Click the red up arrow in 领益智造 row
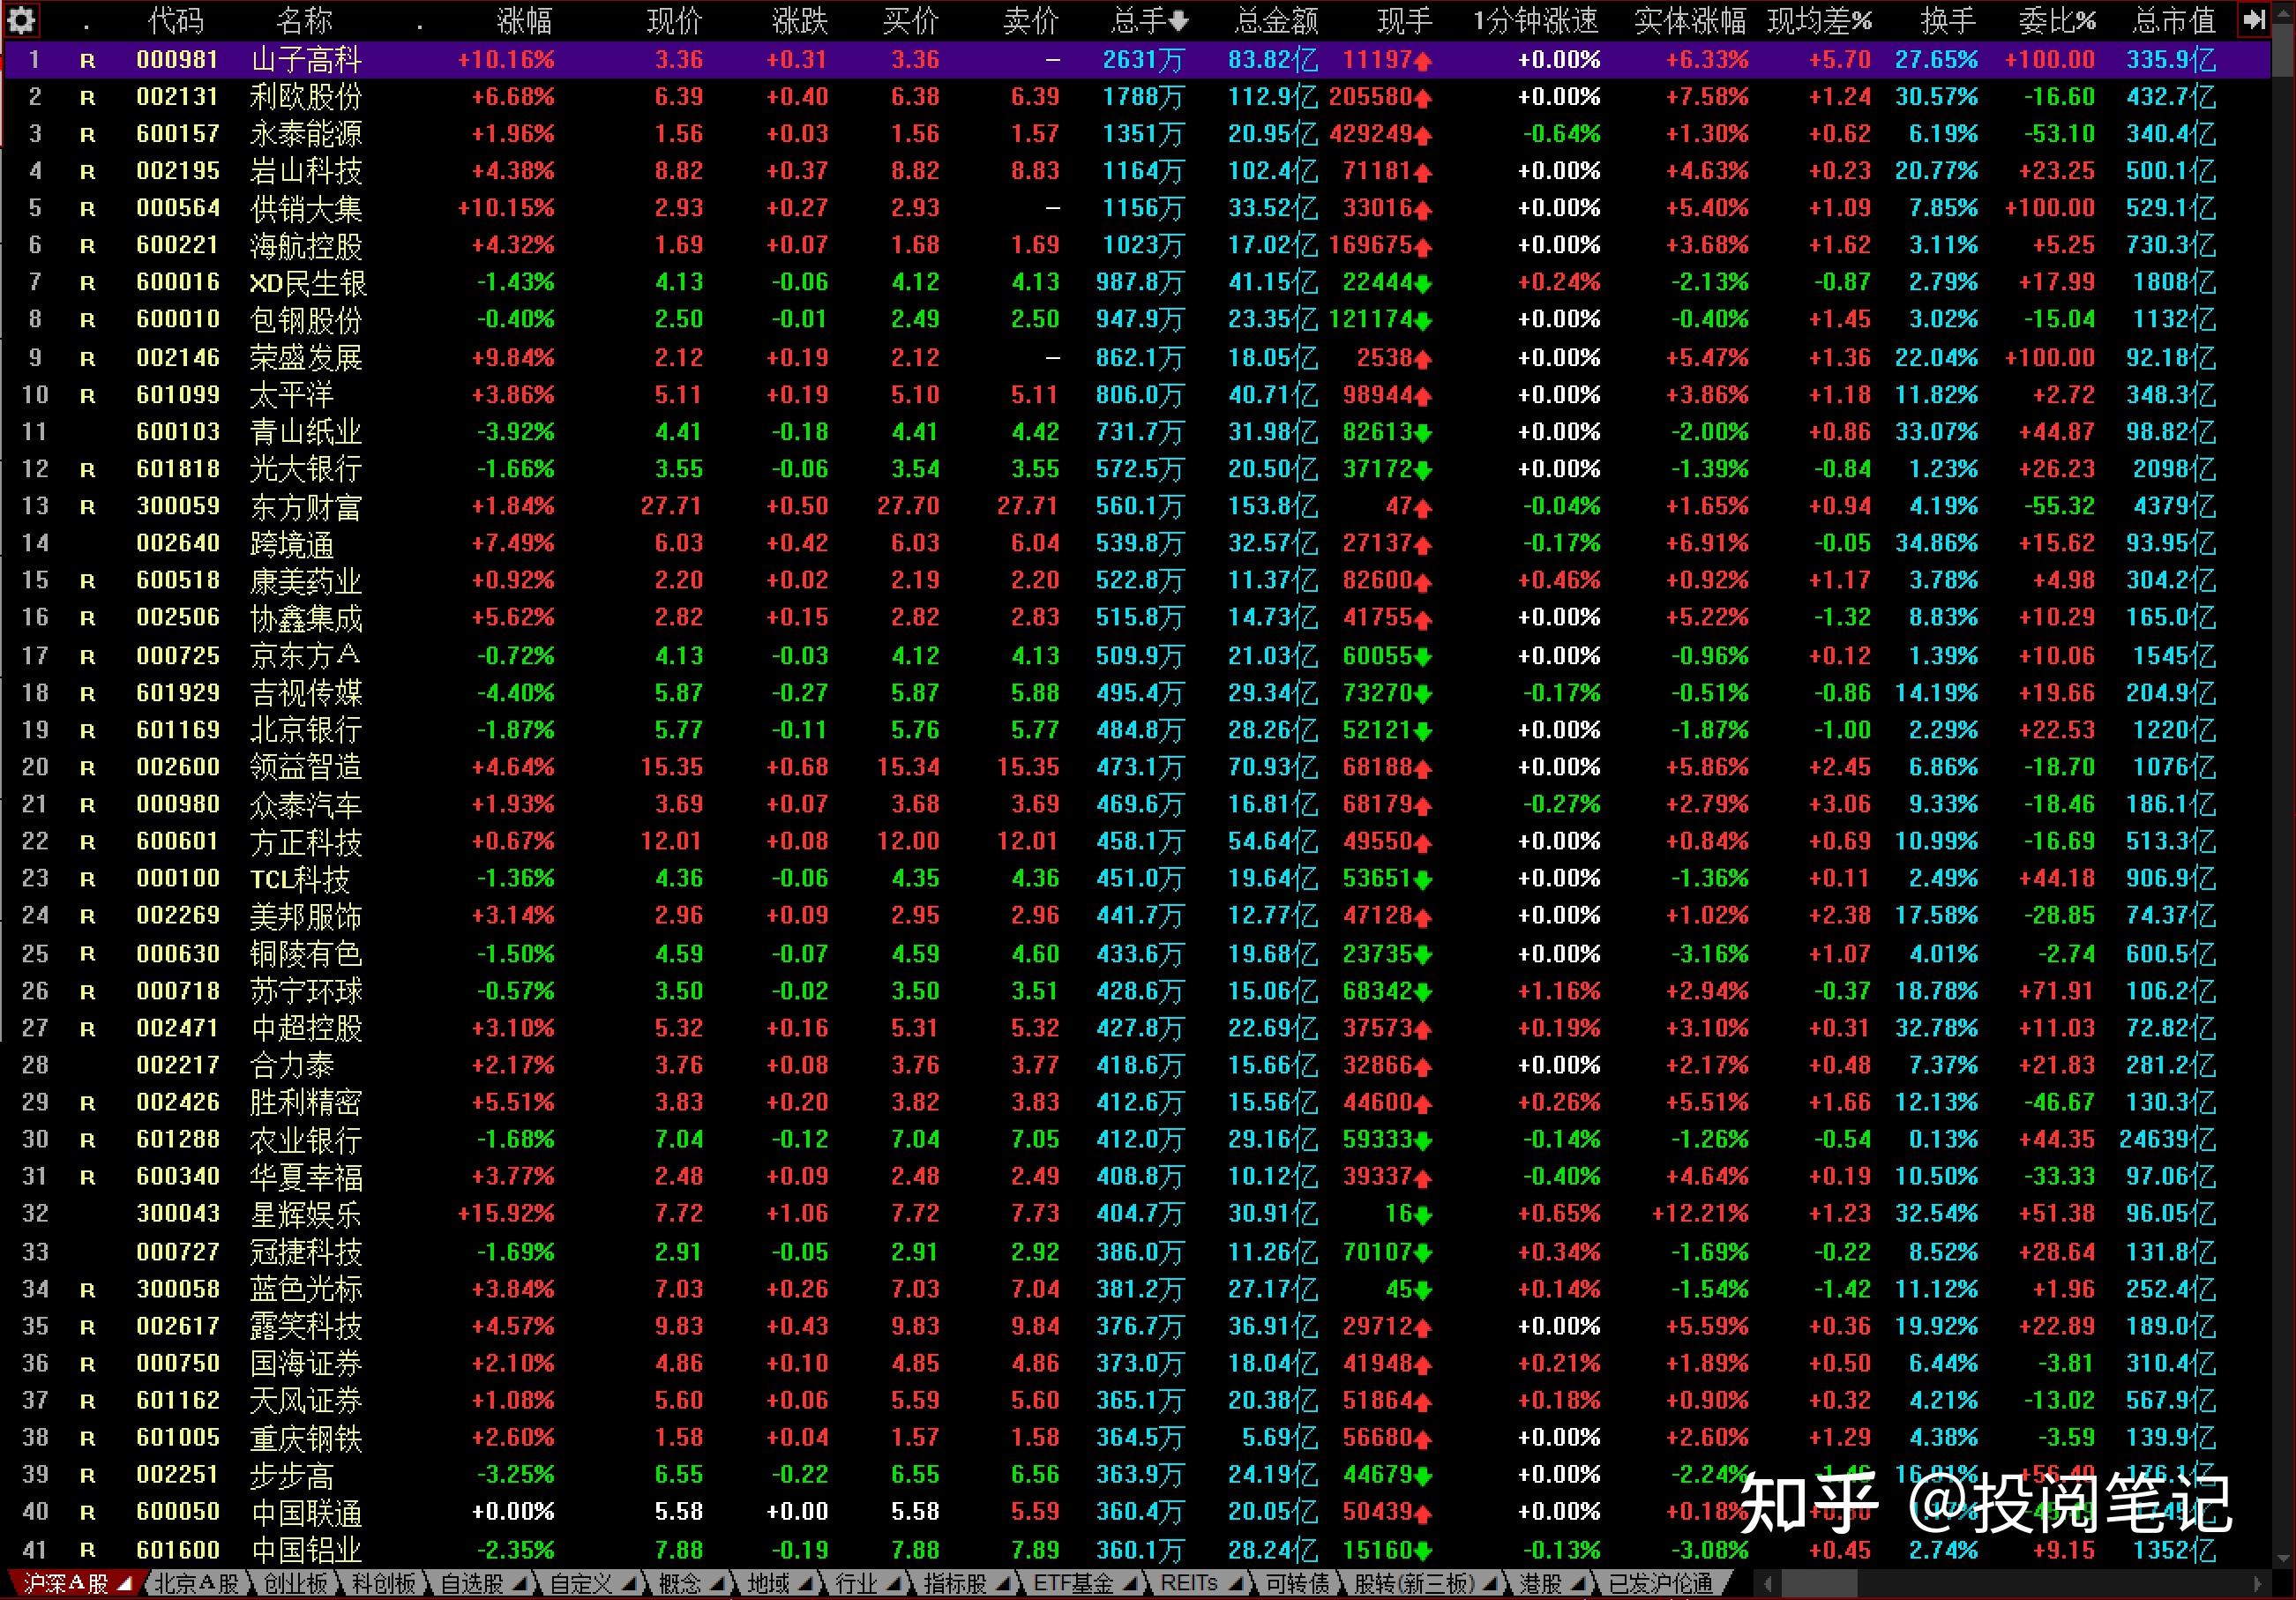Viewport: 2296px width, 1600px height. pos(1423,768)
